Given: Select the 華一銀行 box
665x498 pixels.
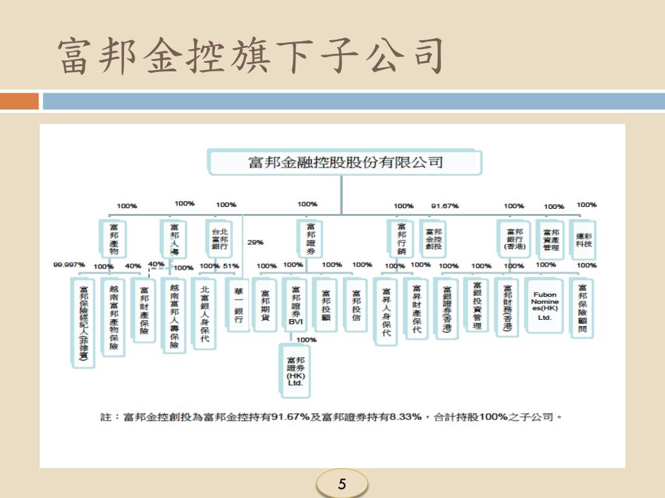Looking at the screenshot, I should (x=238, y=305).
